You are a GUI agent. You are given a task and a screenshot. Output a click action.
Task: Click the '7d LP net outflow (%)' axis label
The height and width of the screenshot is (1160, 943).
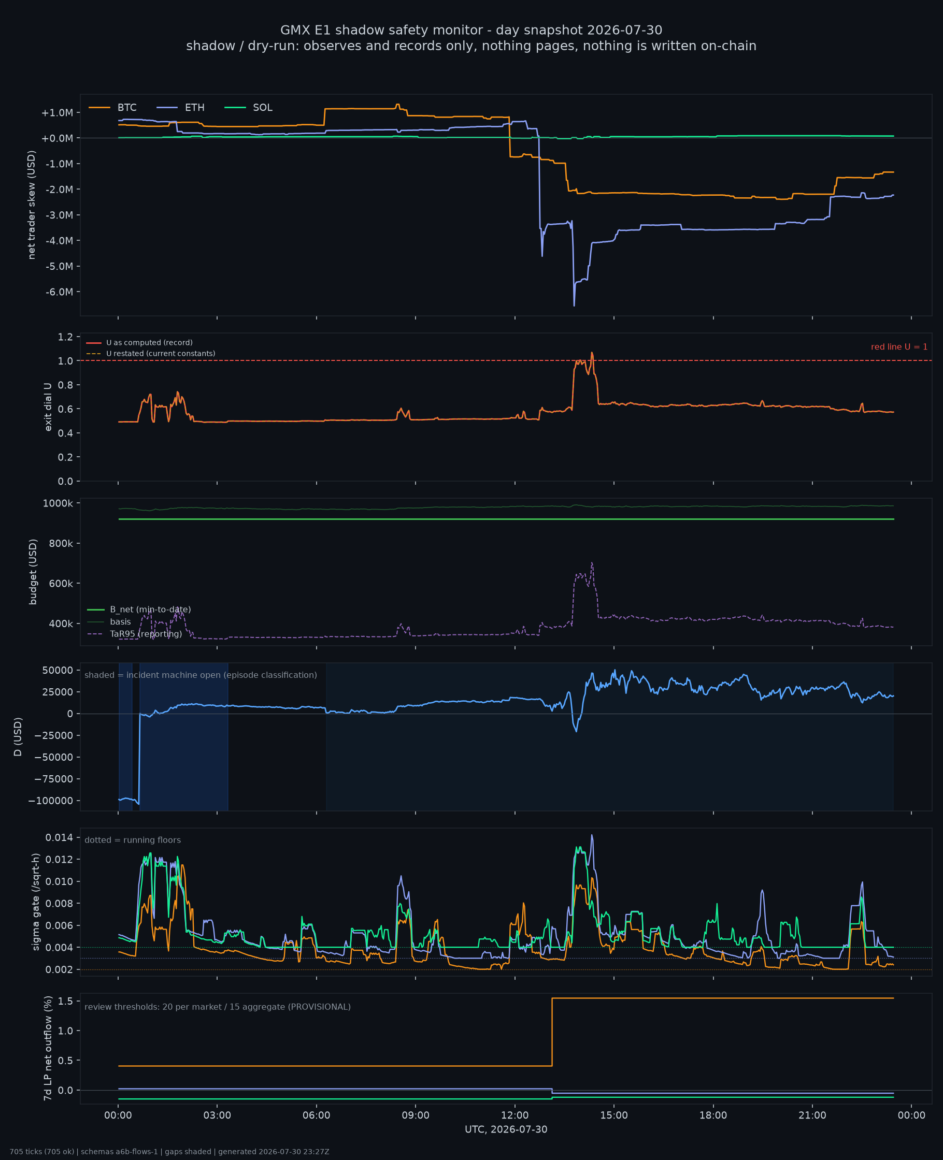coord(48,1048)
